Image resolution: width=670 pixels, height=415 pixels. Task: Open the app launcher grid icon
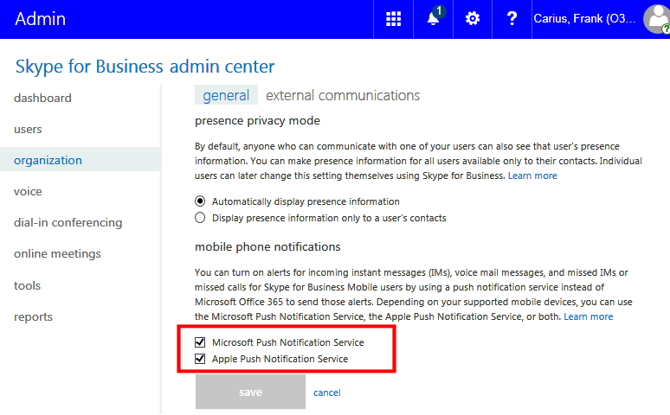[393, 19]
